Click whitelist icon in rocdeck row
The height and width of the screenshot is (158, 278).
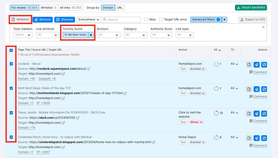249,65
